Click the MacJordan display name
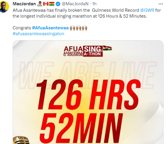 tap(24, 4)
